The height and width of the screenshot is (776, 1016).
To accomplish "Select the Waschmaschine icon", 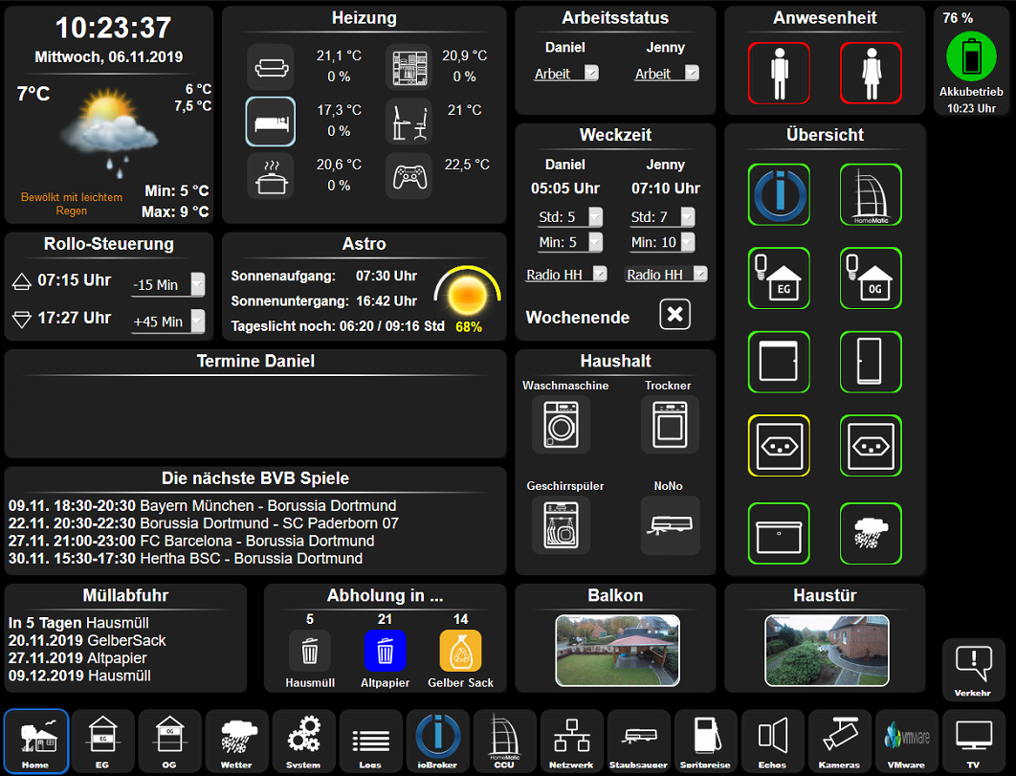I will click(x=562, y=425).
